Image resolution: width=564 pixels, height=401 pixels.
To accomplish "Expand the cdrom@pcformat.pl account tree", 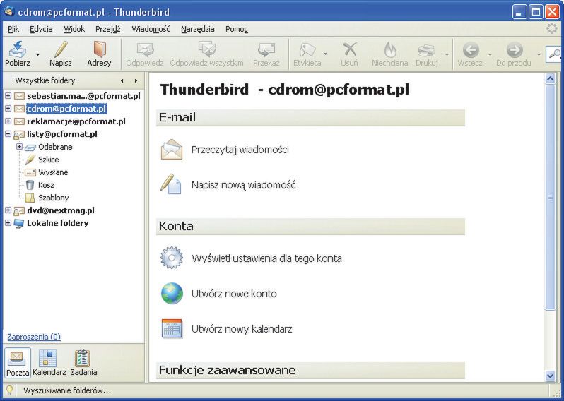I will [8, 109].
